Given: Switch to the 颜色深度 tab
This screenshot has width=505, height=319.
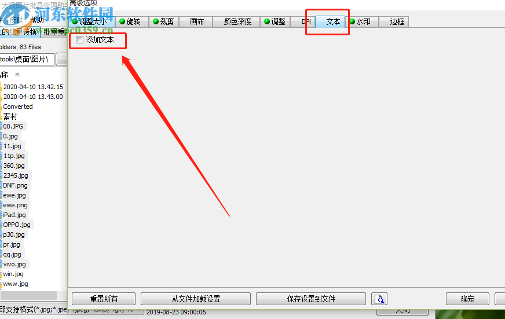Looking at the screenshot, I should tap(237, 21).
